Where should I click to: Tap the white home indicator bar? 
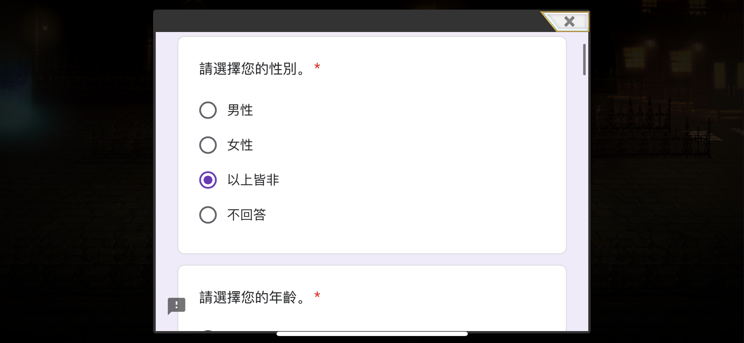coord(372,334)
